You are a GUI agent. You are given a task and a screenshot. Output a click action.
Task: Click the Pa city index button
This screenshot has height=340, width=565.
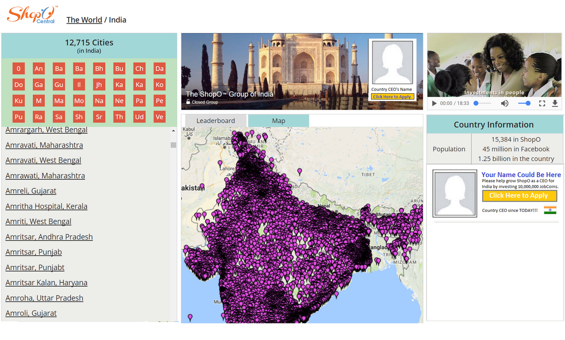139,101
